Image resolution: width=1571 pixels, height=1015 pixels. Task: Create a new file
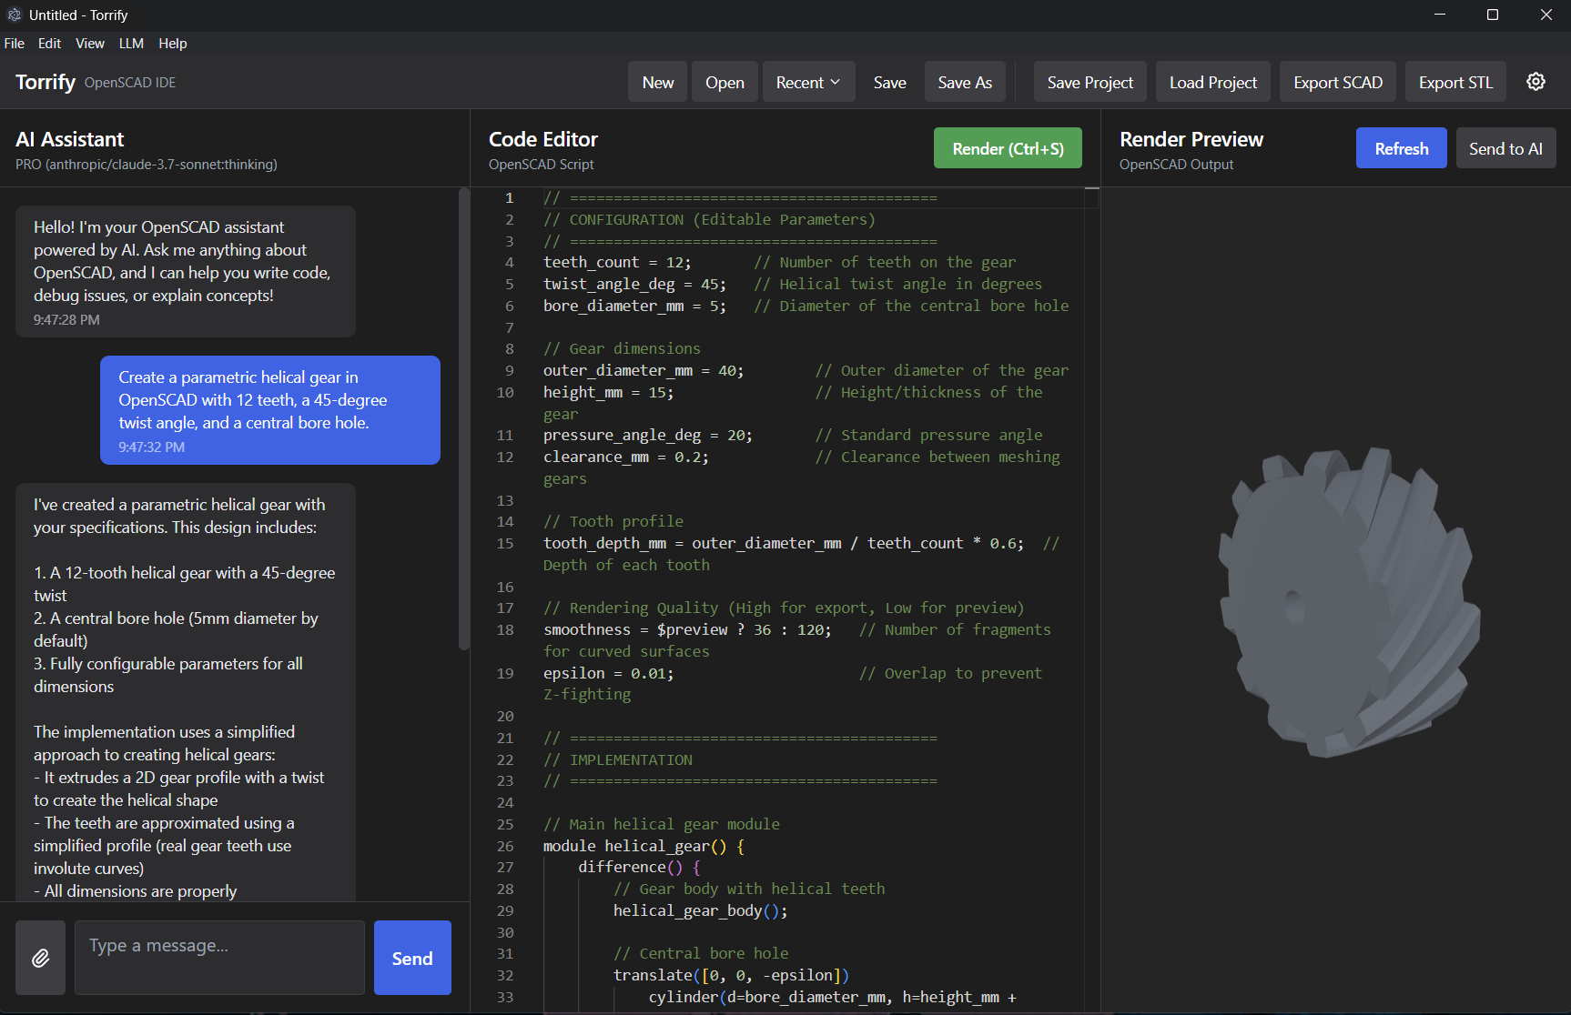pos(657,81)
